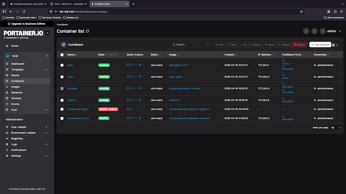346x194 pixels.
Task: Tick the woodpecker_agent checkbox
Action: tap(62, 109)
